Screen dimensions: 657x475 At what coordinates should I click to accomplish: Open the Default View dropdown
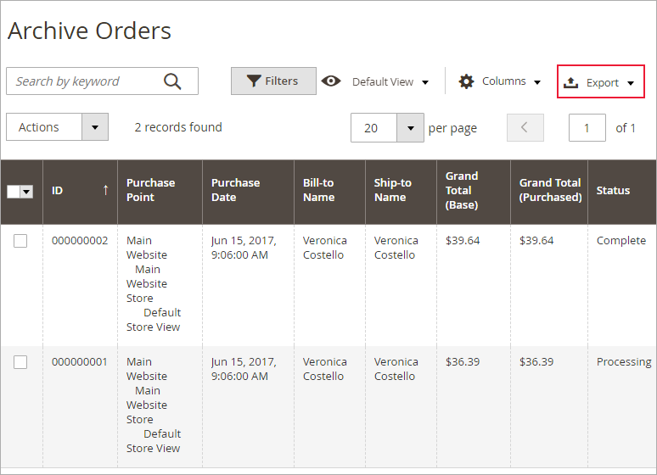point(390,82)
